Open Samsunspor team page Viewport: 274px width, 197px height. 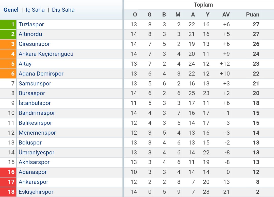click(x=35, y=84)
